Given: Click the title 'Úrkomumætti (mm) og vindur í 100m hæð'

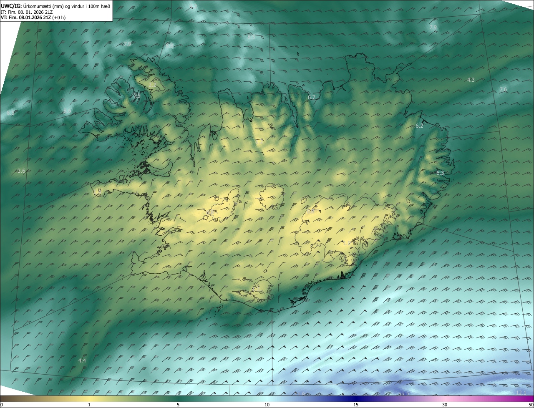Looking at the screenshot, I should 66,6.
